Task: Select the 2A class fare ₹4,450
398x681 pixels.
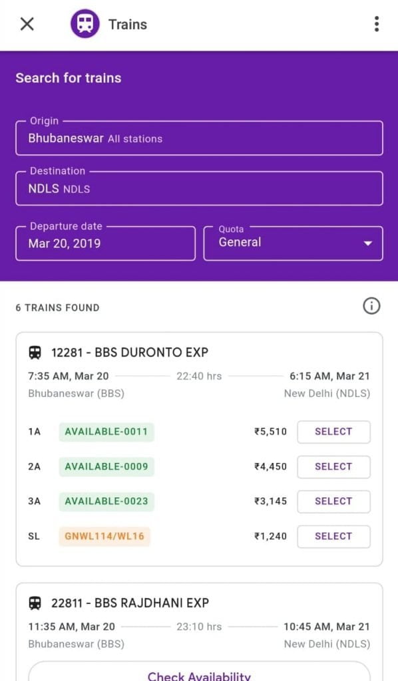Action: click(x=333, y=466)
